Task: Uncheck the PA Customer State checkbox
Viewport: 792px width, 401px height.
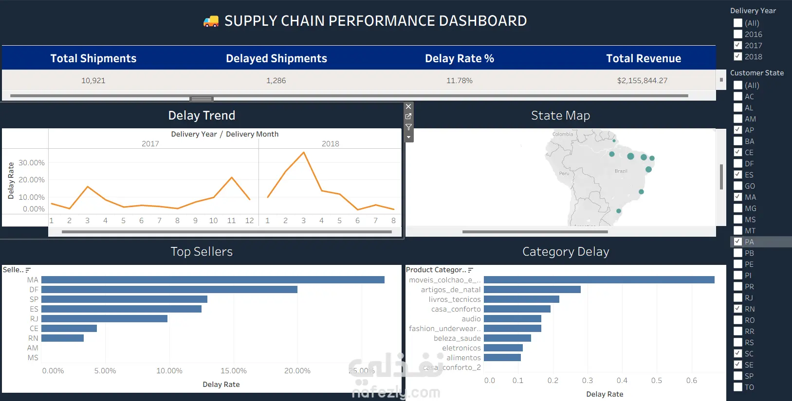Action: pos(738,242)
